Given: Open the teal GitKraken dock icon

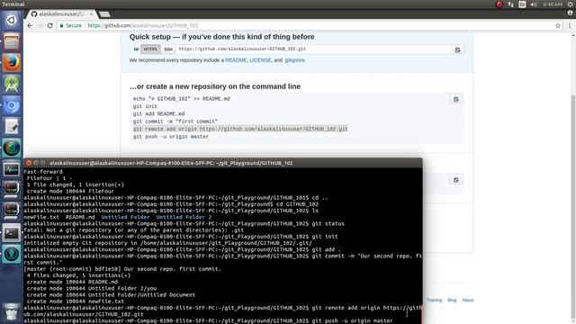Looking at the screenshot, I should [12, 254].
